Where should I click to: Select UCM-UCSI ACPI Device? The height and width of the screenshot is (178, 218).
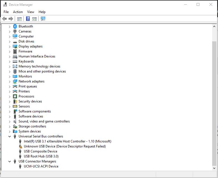coord(41,166)
